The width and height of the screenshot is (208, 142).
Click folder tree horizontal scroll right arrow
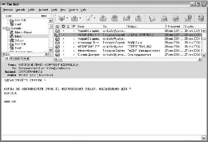tap(46, 54)
